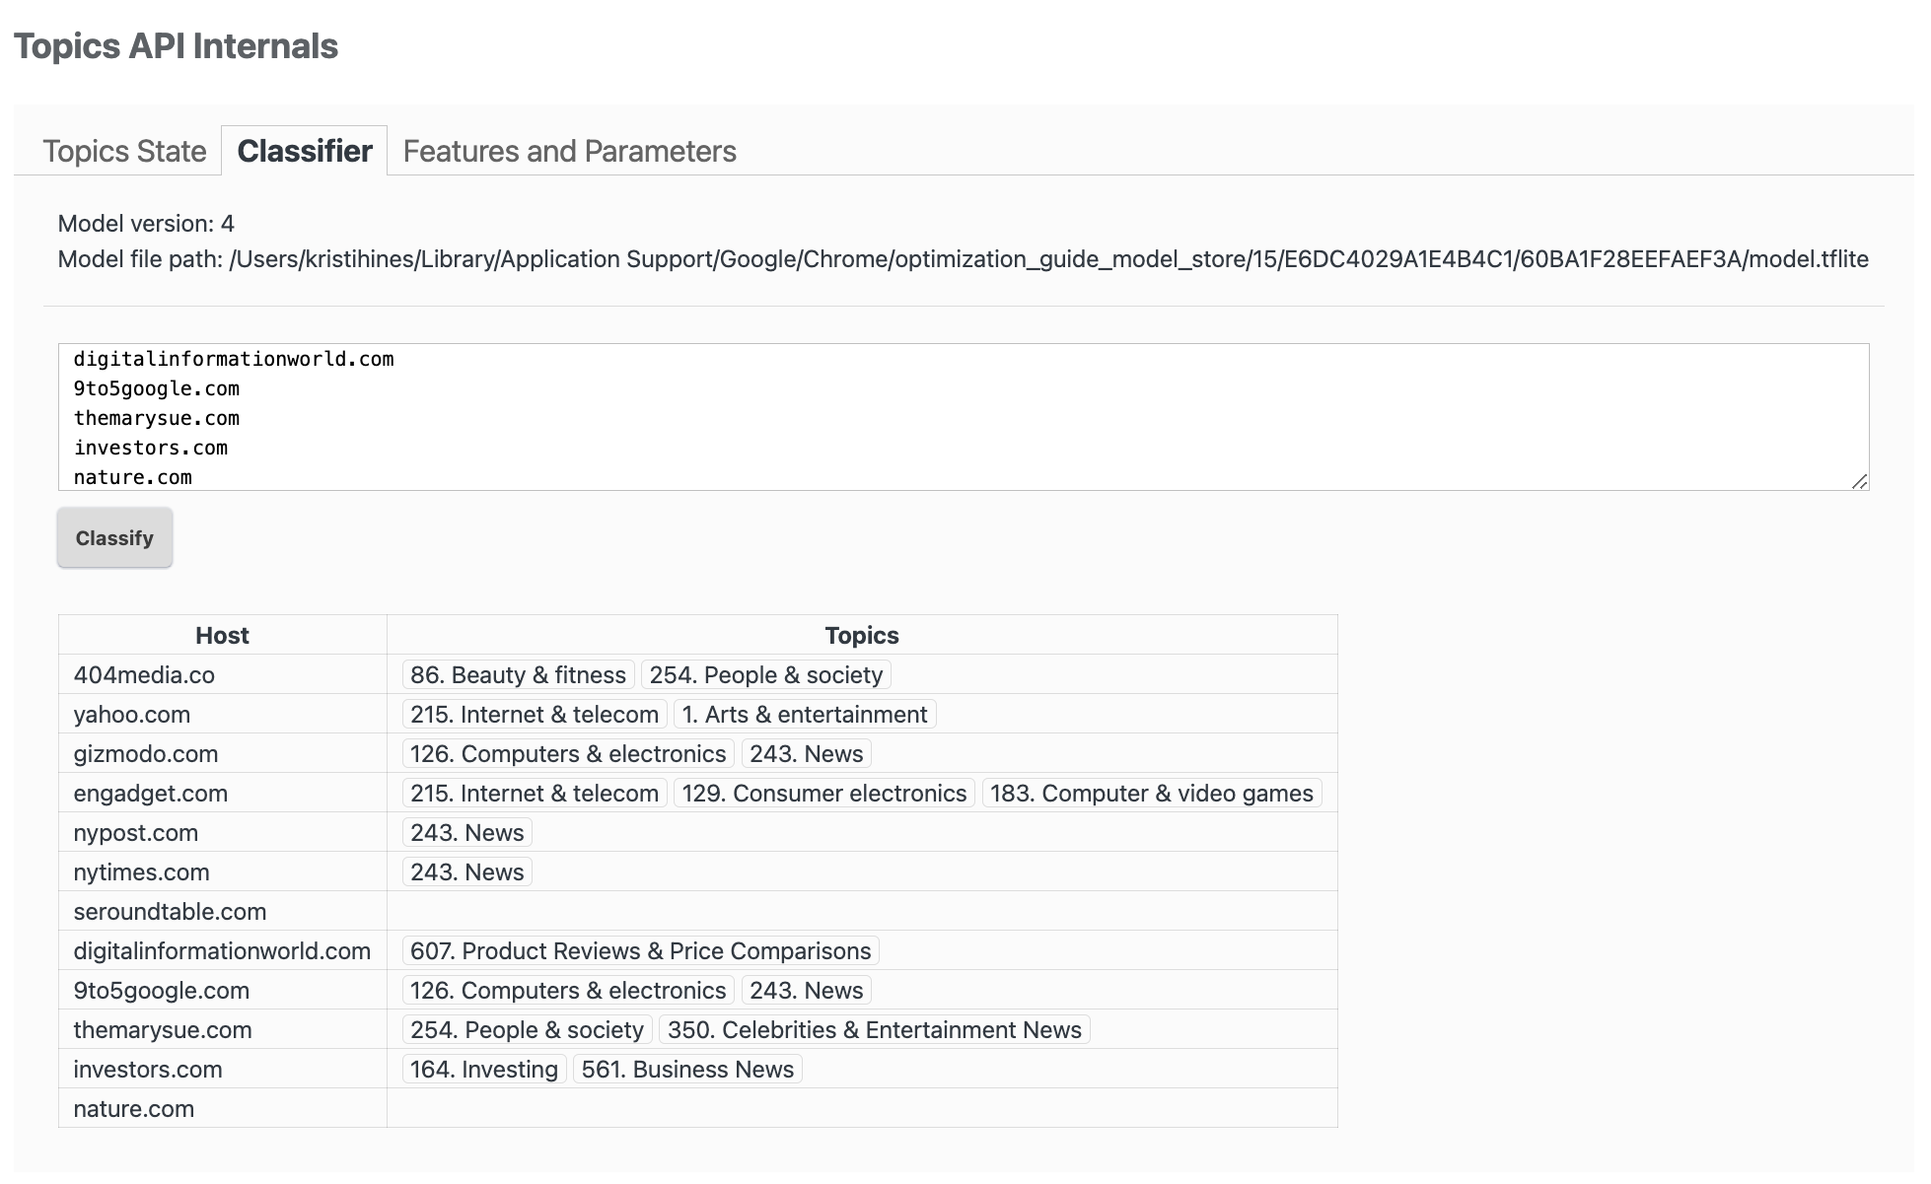Click the '129. Consumer electronics' chip
1931x1184 pixels.
(x=824, y=793)
